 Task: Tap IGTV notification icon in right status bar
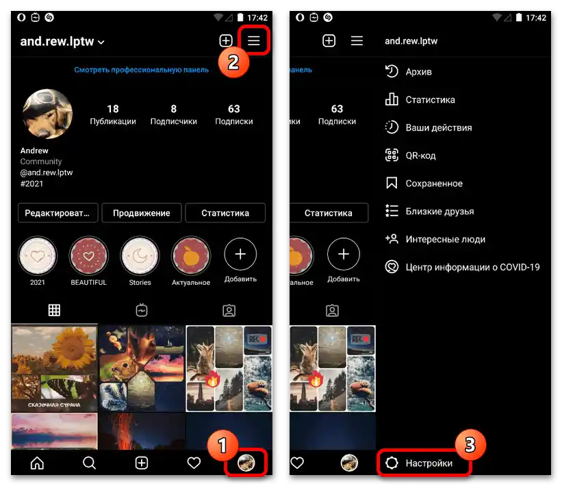(314, 17)
